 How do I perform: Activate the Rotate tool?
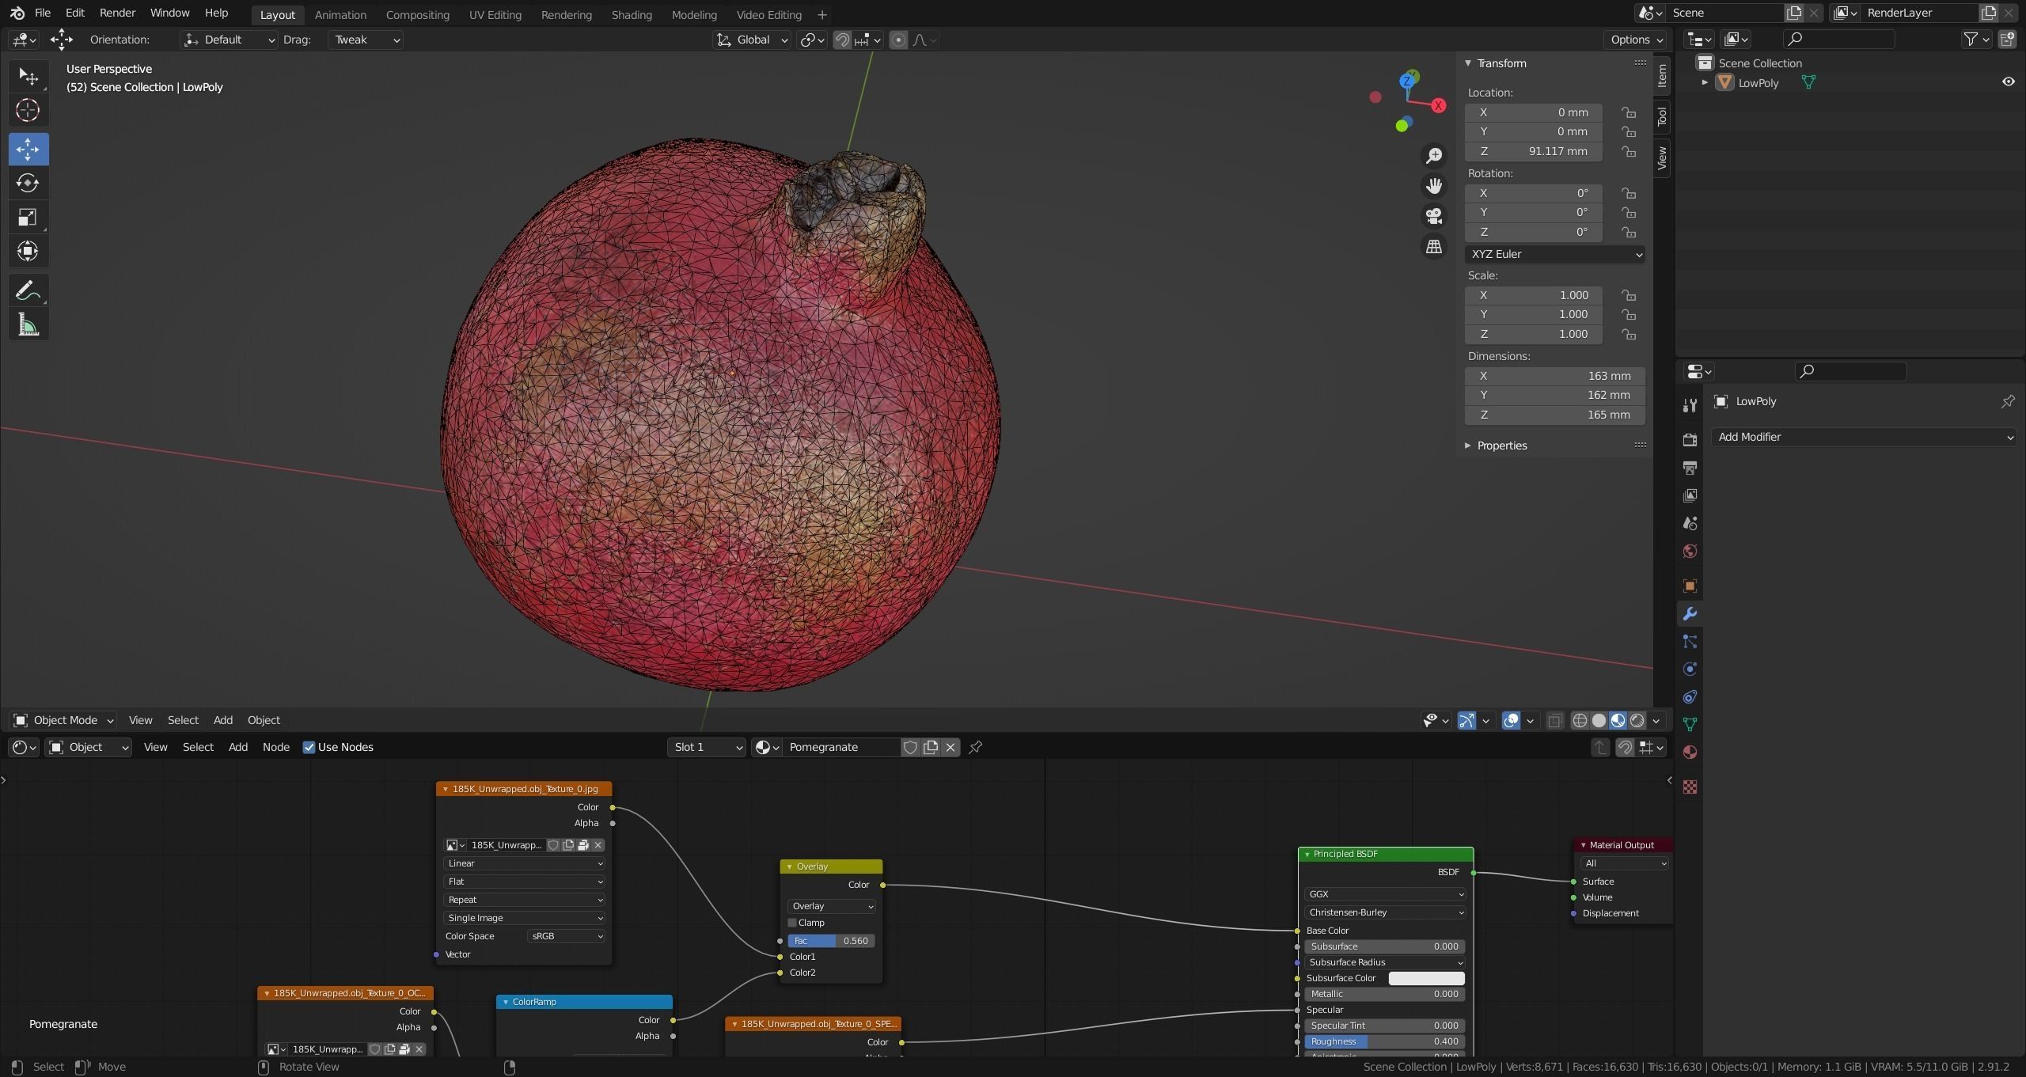click(x=28, y=183)
